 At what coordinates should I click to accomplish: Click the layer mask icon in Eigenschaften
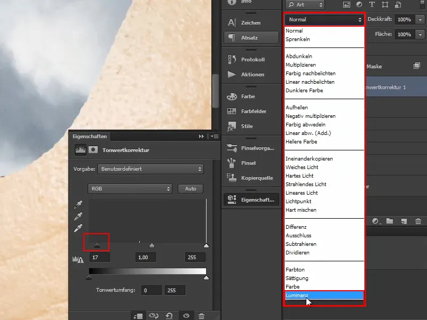tap(93, 150)
